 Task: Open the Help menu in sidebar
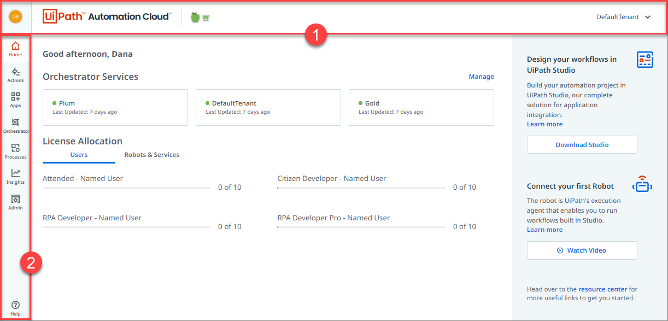pos(15,308)
